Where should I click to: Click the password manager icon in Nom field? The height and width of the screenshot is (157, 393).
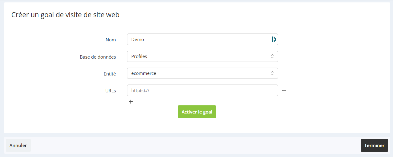pyautogui.click(x=274, y=39)
